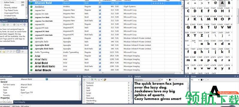Select the Textured tag radio button
The width and height of the screenshot is (239, 107).
(84, 83)
